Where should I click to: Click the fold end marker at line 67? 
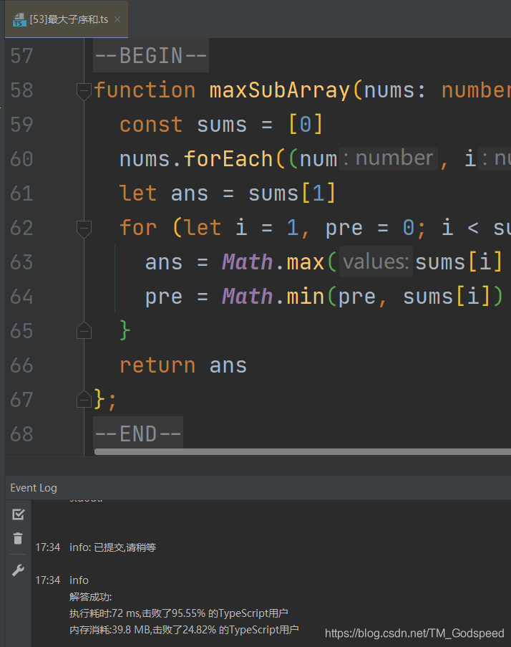point(84,399)
